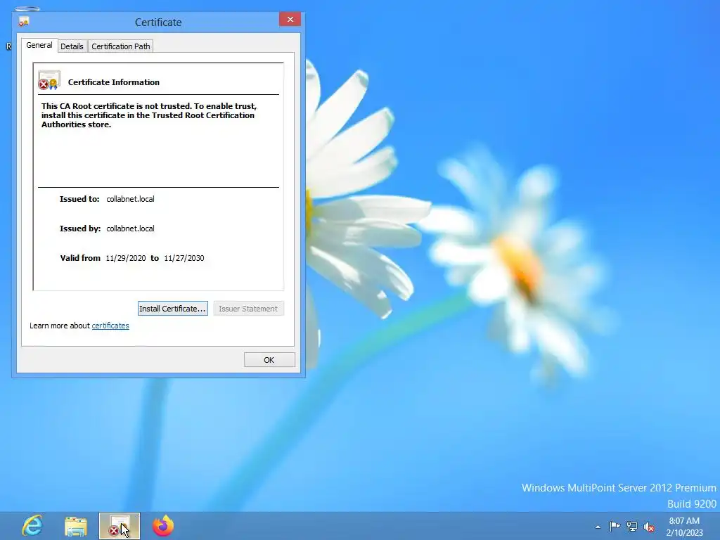Click the Issued to value collabnet.local
Image resolution: width=720 pixels, height=540 pixels.
pyautogui.click(x=130, y=199)
